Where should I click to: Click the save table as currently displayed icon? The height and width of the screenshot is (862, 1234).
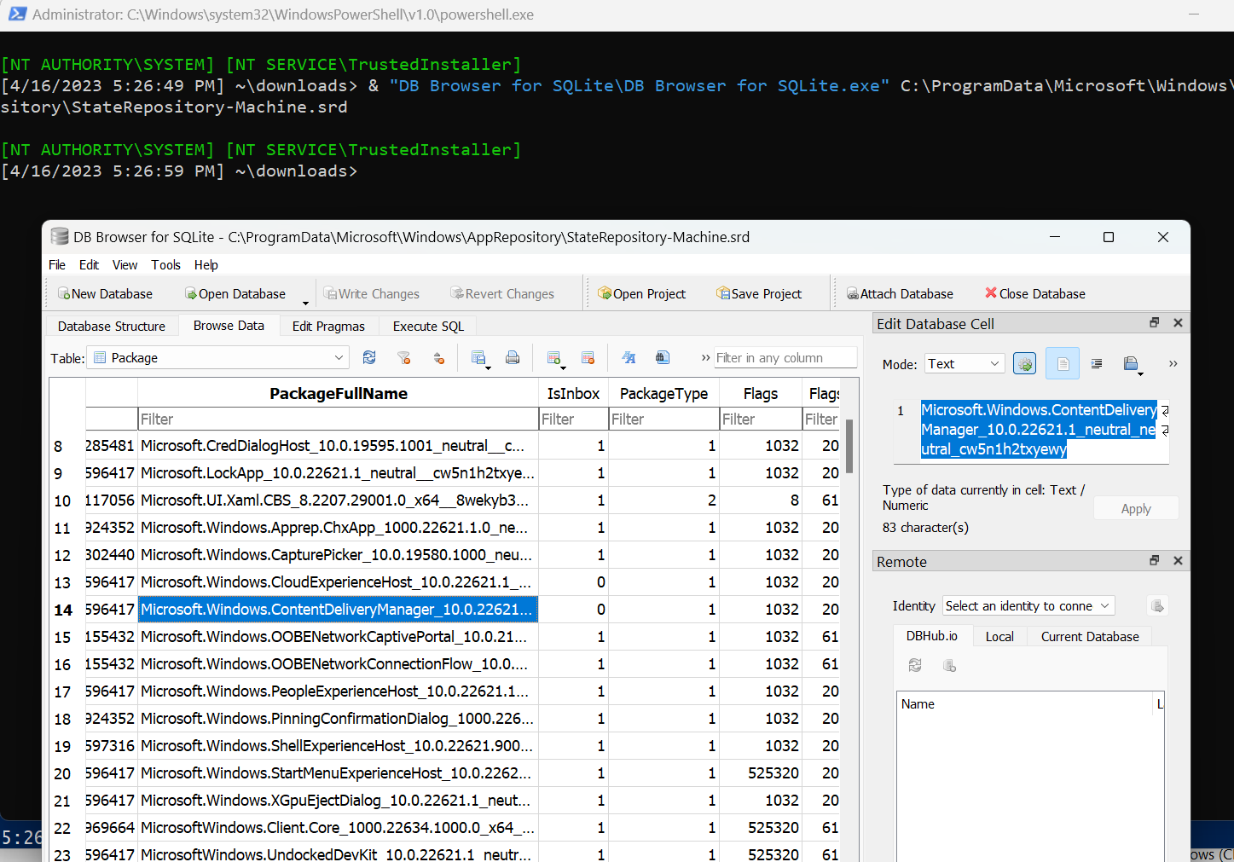click(480, 359)
